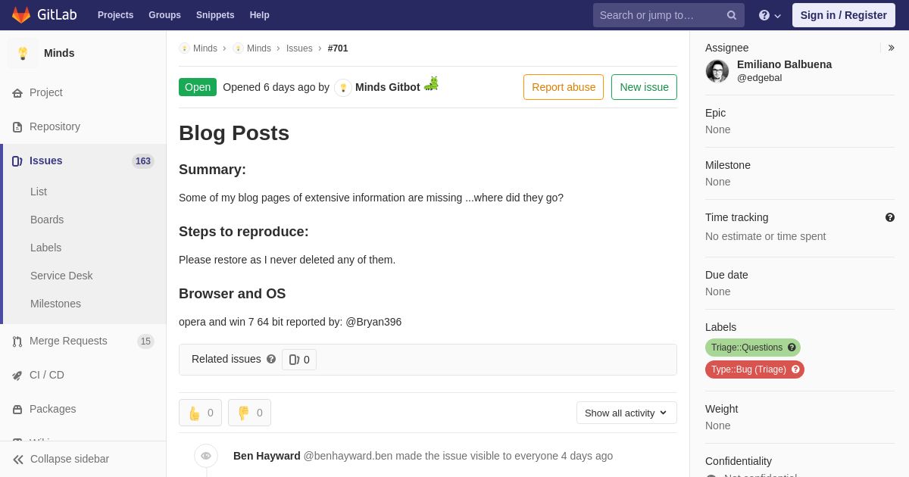Click the CI / CD rocket icon
909x477 pixels.
coord(17,375)
